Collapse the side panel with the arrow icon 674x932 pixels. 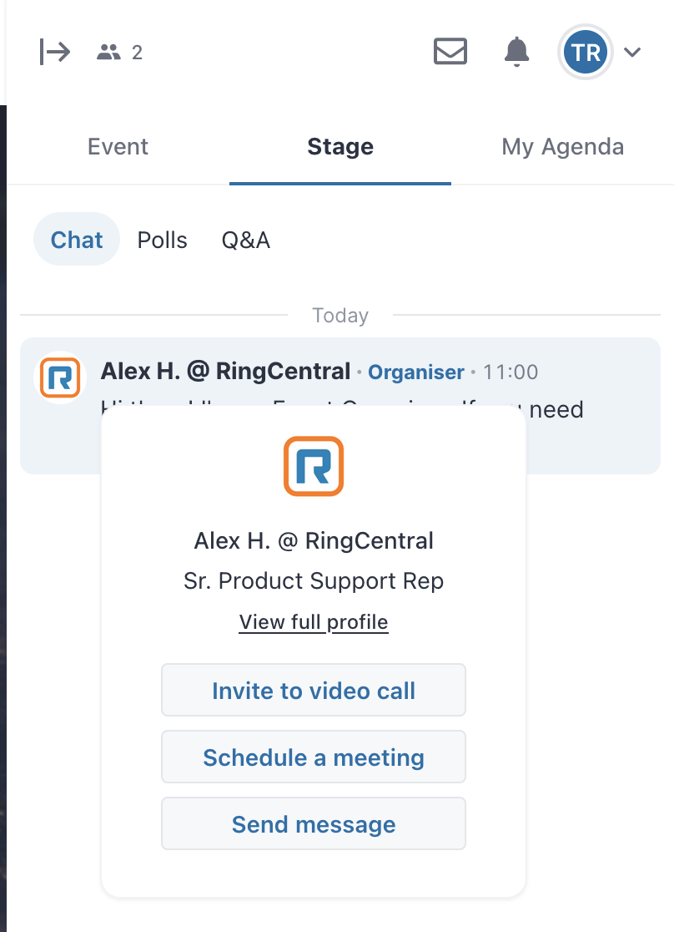click(54, 53)
